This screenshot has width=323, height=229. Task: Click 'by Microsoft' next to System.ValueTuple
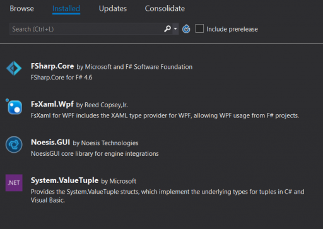click(119, 181)
